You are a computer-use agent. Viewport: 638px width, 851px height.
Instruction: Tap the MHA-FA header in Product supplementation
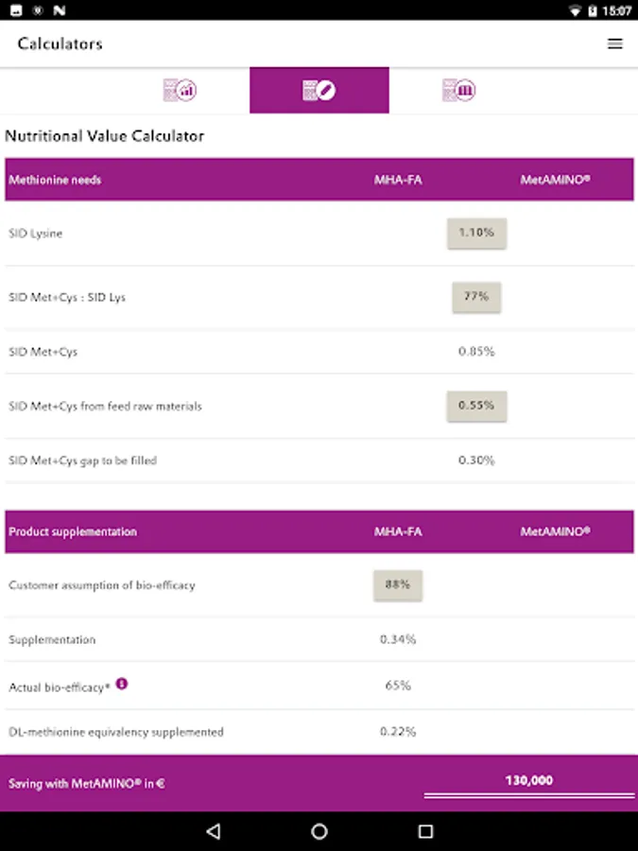click(x=398, y=531)
